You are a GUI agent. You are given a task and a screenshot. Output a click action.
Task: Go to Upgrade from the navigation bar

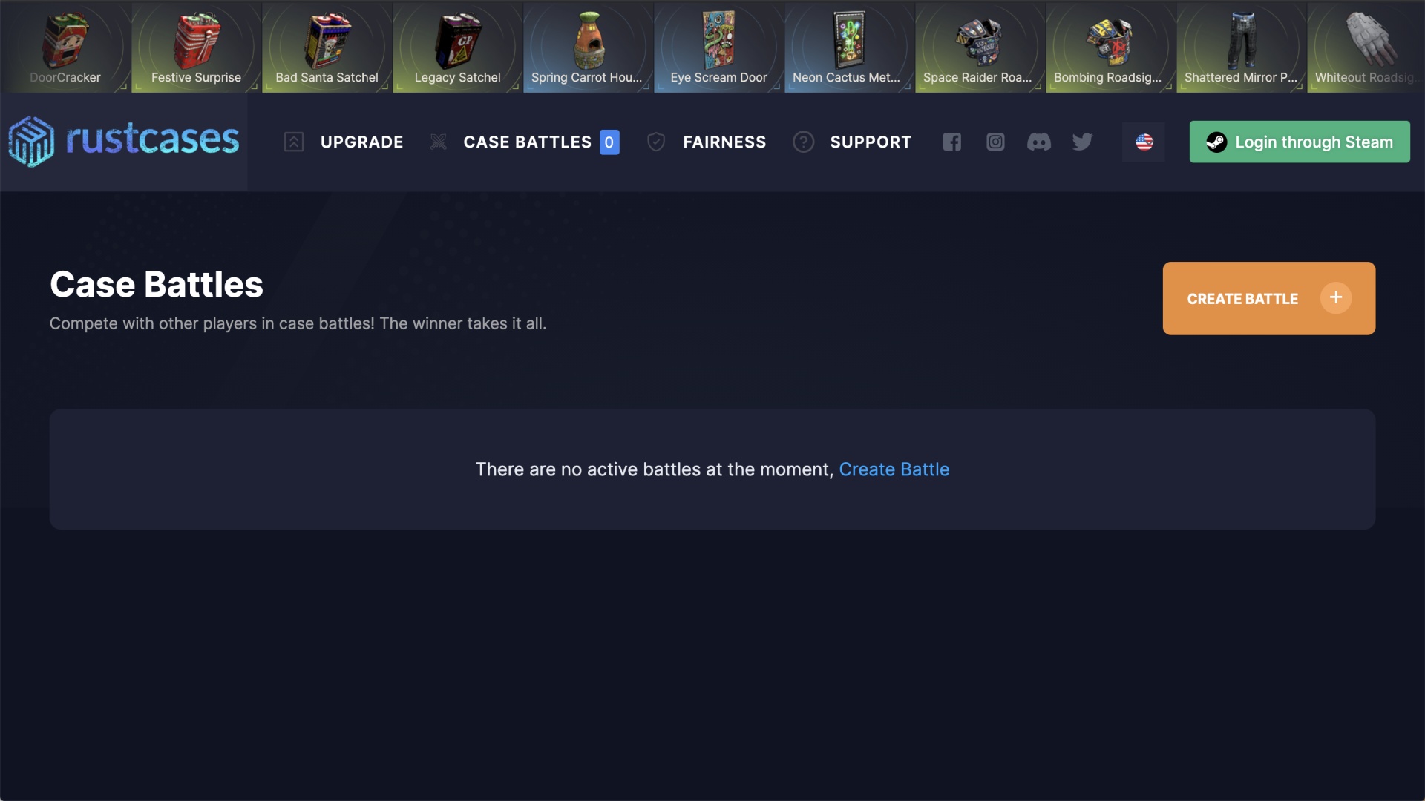coord(361,142)
